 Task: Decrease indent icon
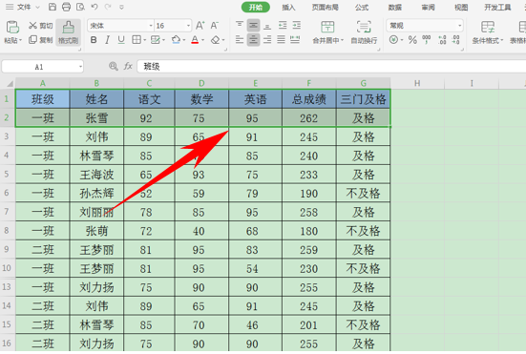[283, 26]
